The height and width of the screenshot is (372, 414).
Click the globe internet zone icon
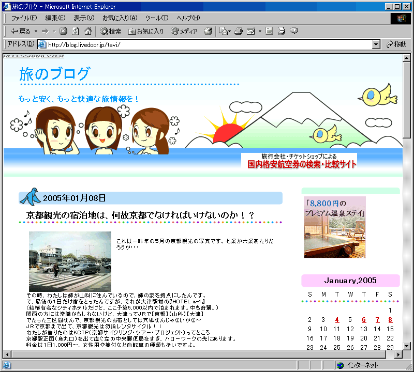click(341, 365)
